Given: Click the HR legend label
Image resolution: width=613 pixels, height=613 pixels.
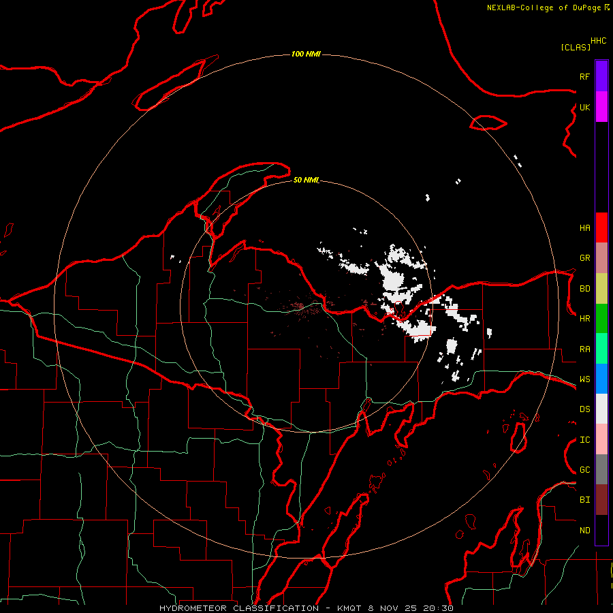Looking at the screenshot, I should click(x=584, y=319).
